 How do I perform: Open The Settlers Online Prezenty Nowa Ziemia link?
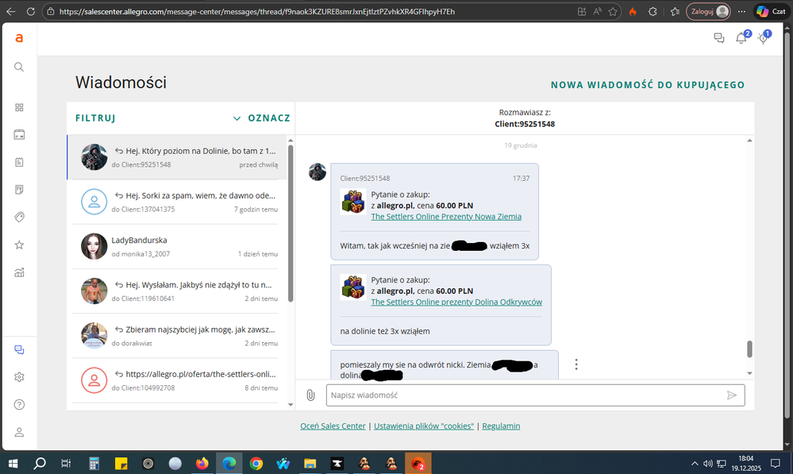pos(446,216)
